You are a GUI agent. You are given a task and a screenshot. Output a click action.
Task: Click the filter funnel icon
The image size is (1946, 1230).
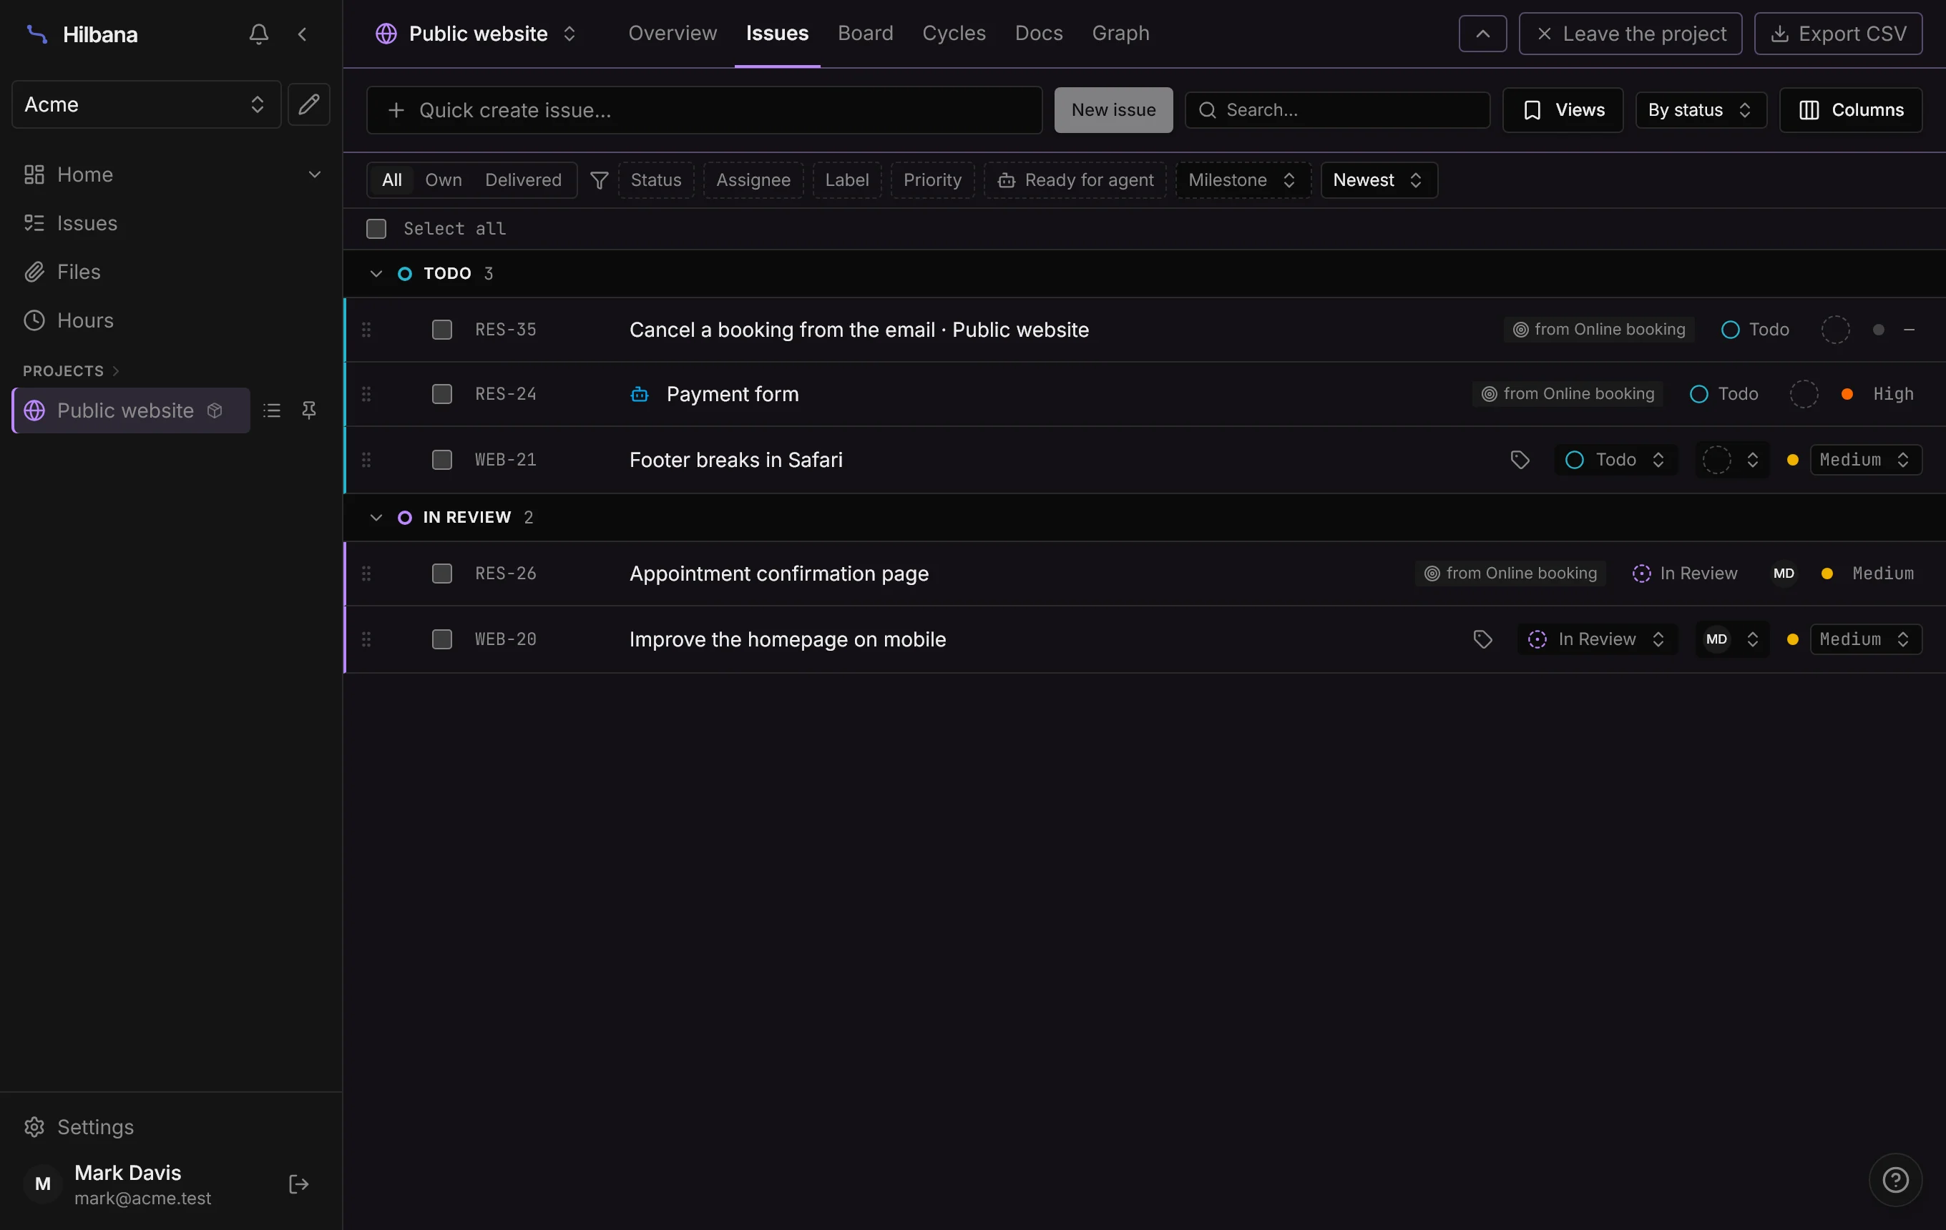coord(599,180)
